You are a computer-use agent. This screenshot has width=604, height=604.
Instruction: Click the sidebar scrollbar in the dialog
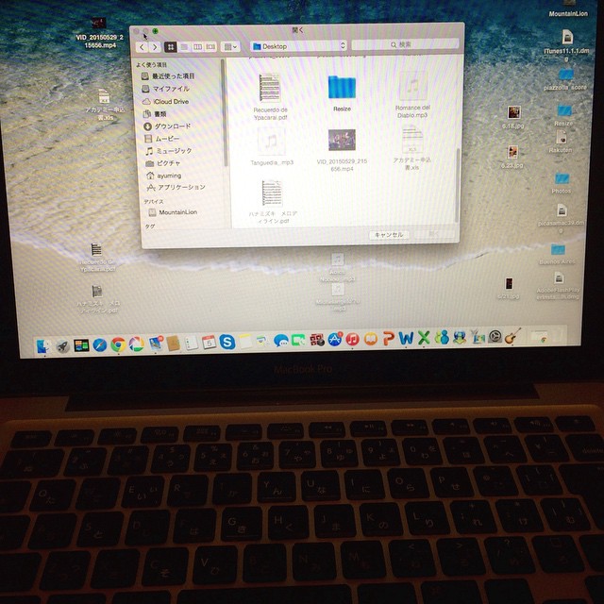coord(223,113)
